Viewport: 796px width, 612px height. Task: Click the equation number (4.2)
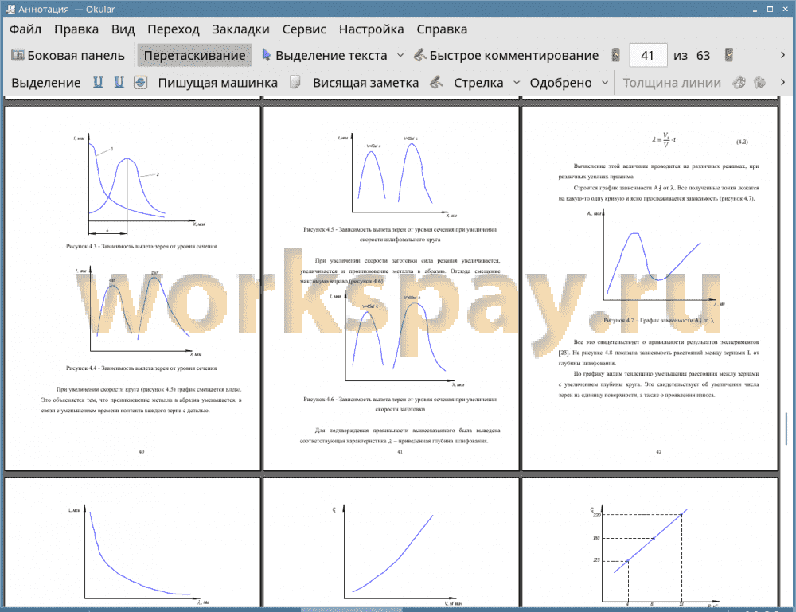point(742,142)
